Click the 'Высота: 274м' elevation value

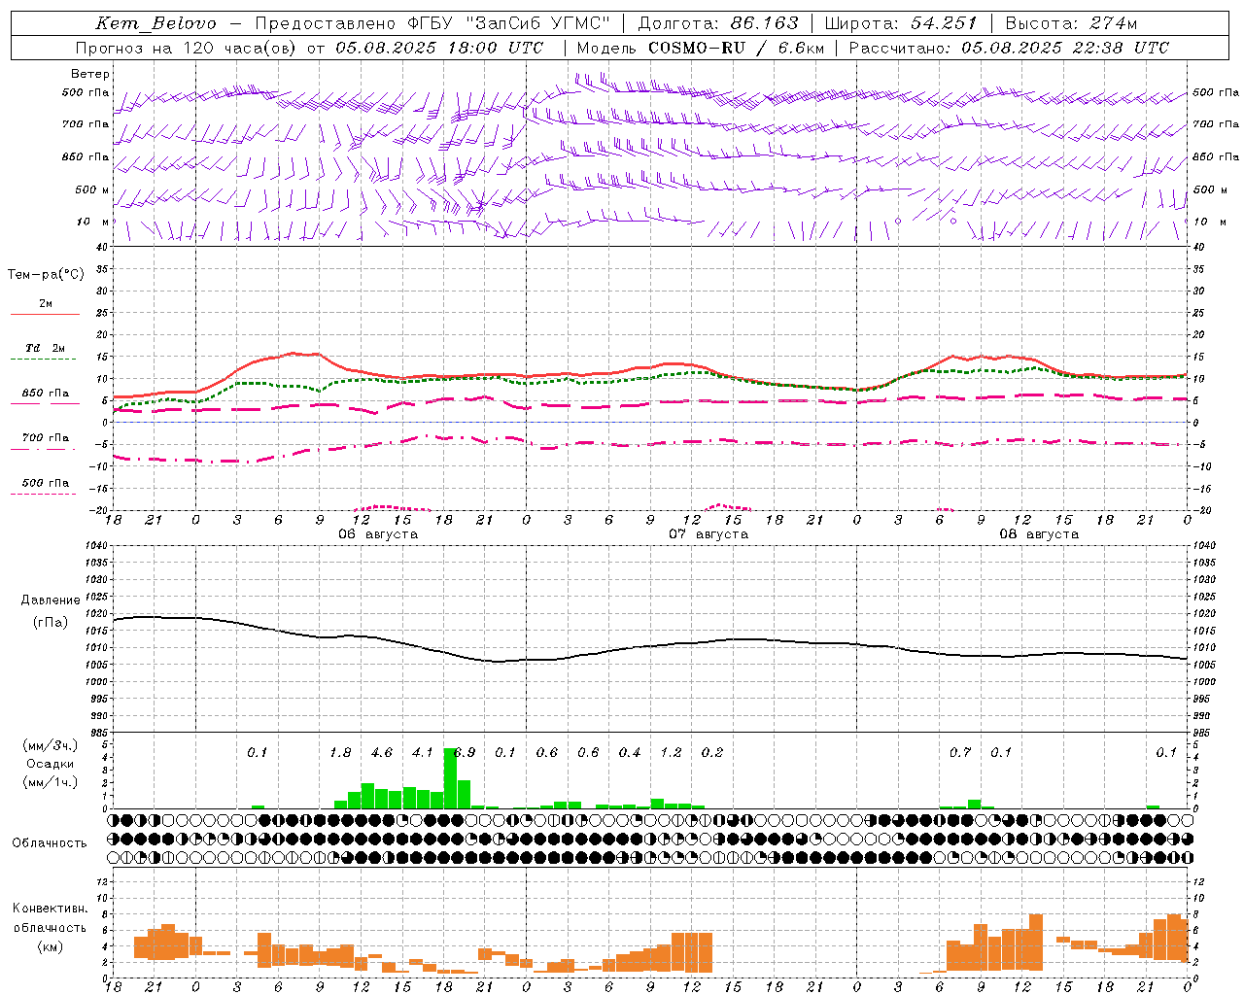[x=1071, y=23]
